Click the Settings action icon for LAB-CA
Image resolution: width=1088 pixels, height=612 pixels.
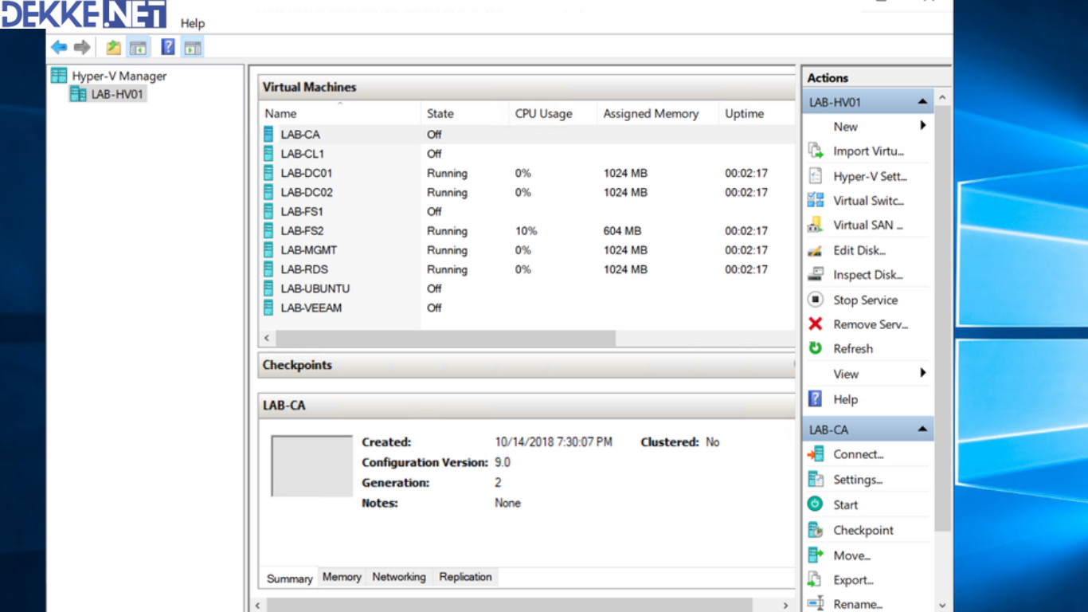[815, 479]
